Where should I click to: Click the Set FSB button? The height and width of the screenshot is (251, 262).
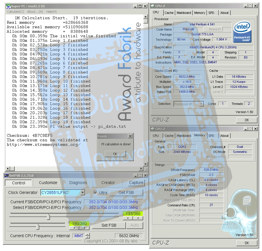pos(109,225)
